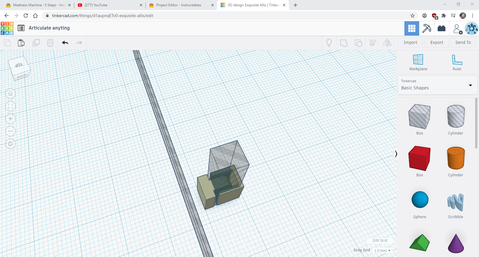Switch to 3D design grid view
Viewport: 479px width, 257px height.
click(x=412, y=28)
